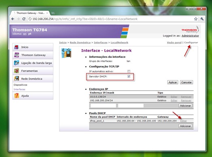Follow the Início breadcrumb link
The width and height of the screenshot is (212, 157).
point(63,43)
